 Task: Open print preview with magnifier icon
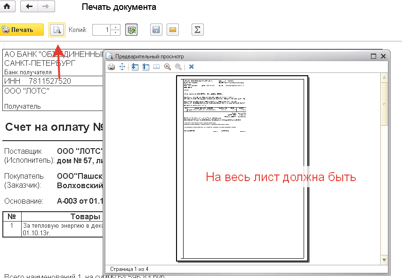57,30
